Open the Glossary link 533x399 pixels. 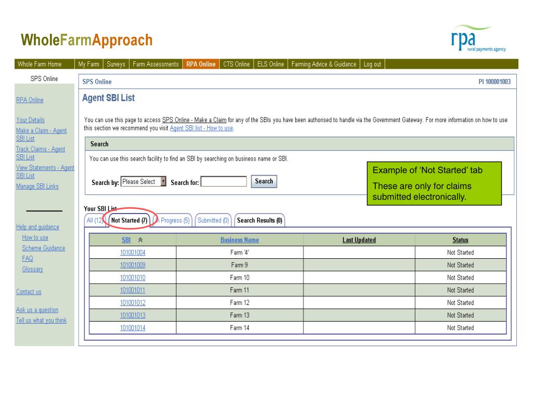click(33, 269)
